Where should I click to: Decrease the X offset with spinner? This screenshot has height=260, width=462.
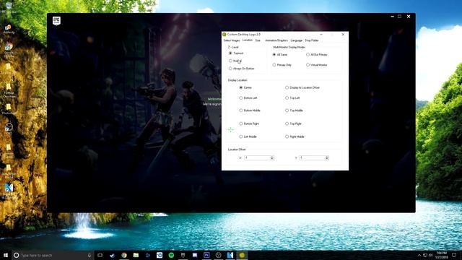point(272,159)
